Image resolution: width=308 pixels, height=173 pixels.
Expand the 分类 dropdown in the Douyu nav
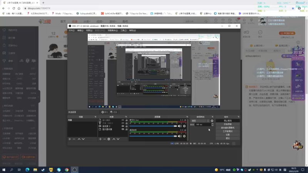pyautogui.click(x=87, y=22)
